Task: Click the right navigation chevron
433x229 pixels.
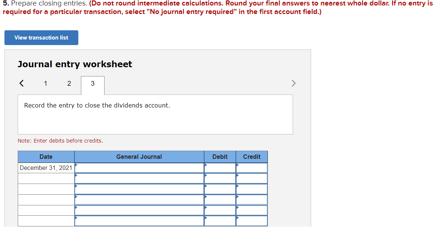Action: pyautogui.click(x=294, y=83)
